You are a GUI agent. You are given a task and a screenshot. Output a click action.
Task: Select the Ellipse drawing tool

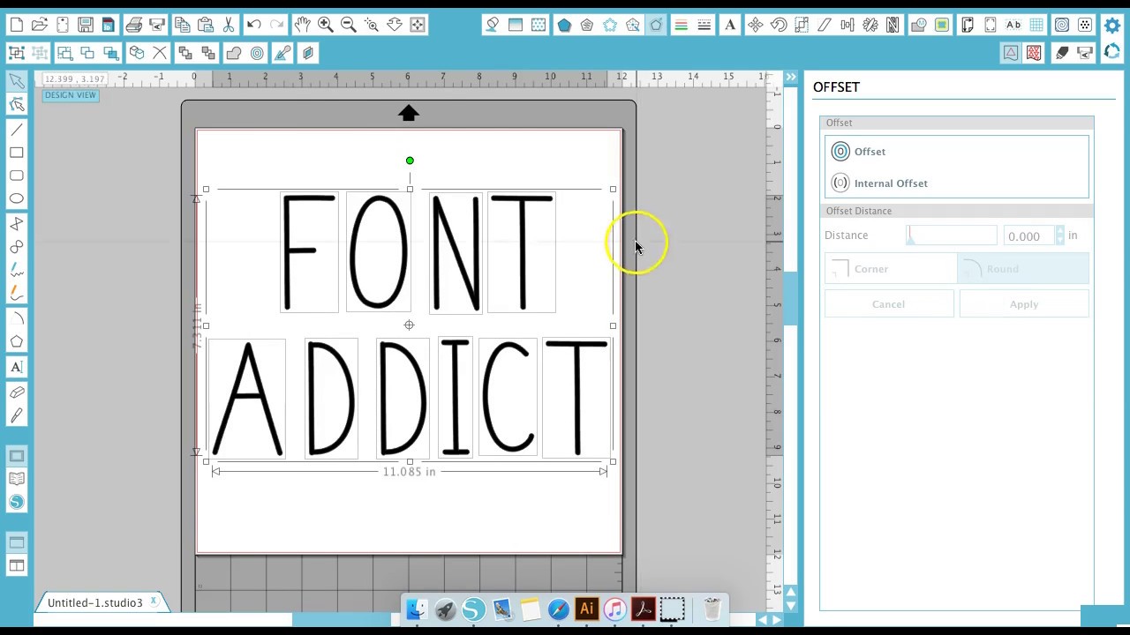pos(17,198)
